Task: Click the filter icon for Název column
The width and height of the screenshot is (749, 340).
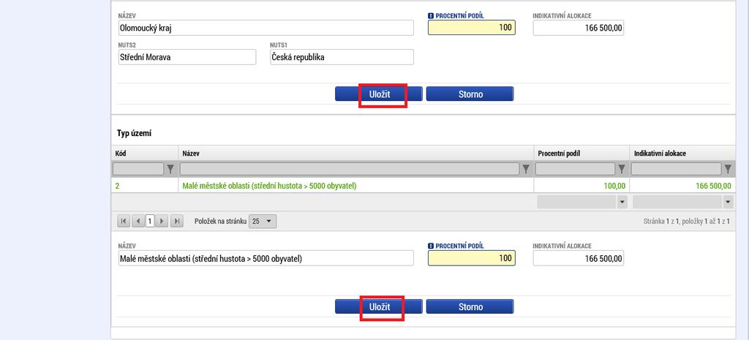Action: [526, 169]
